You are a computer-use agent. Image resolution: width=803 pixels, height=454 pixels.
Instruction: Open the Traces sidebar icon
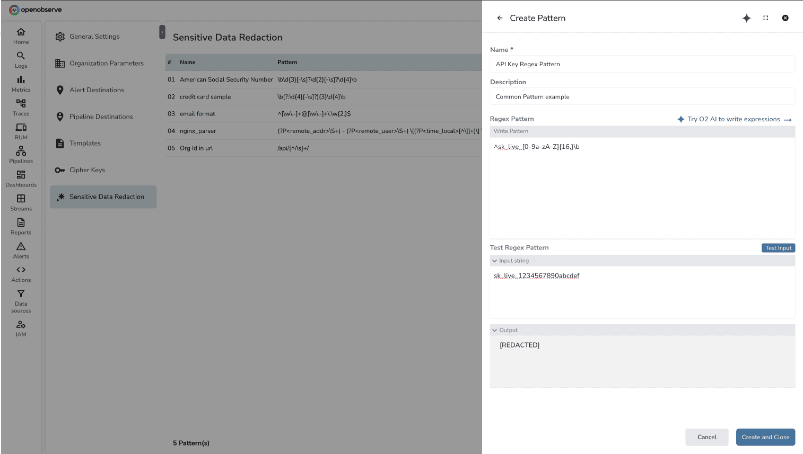[x=21, y=108]
